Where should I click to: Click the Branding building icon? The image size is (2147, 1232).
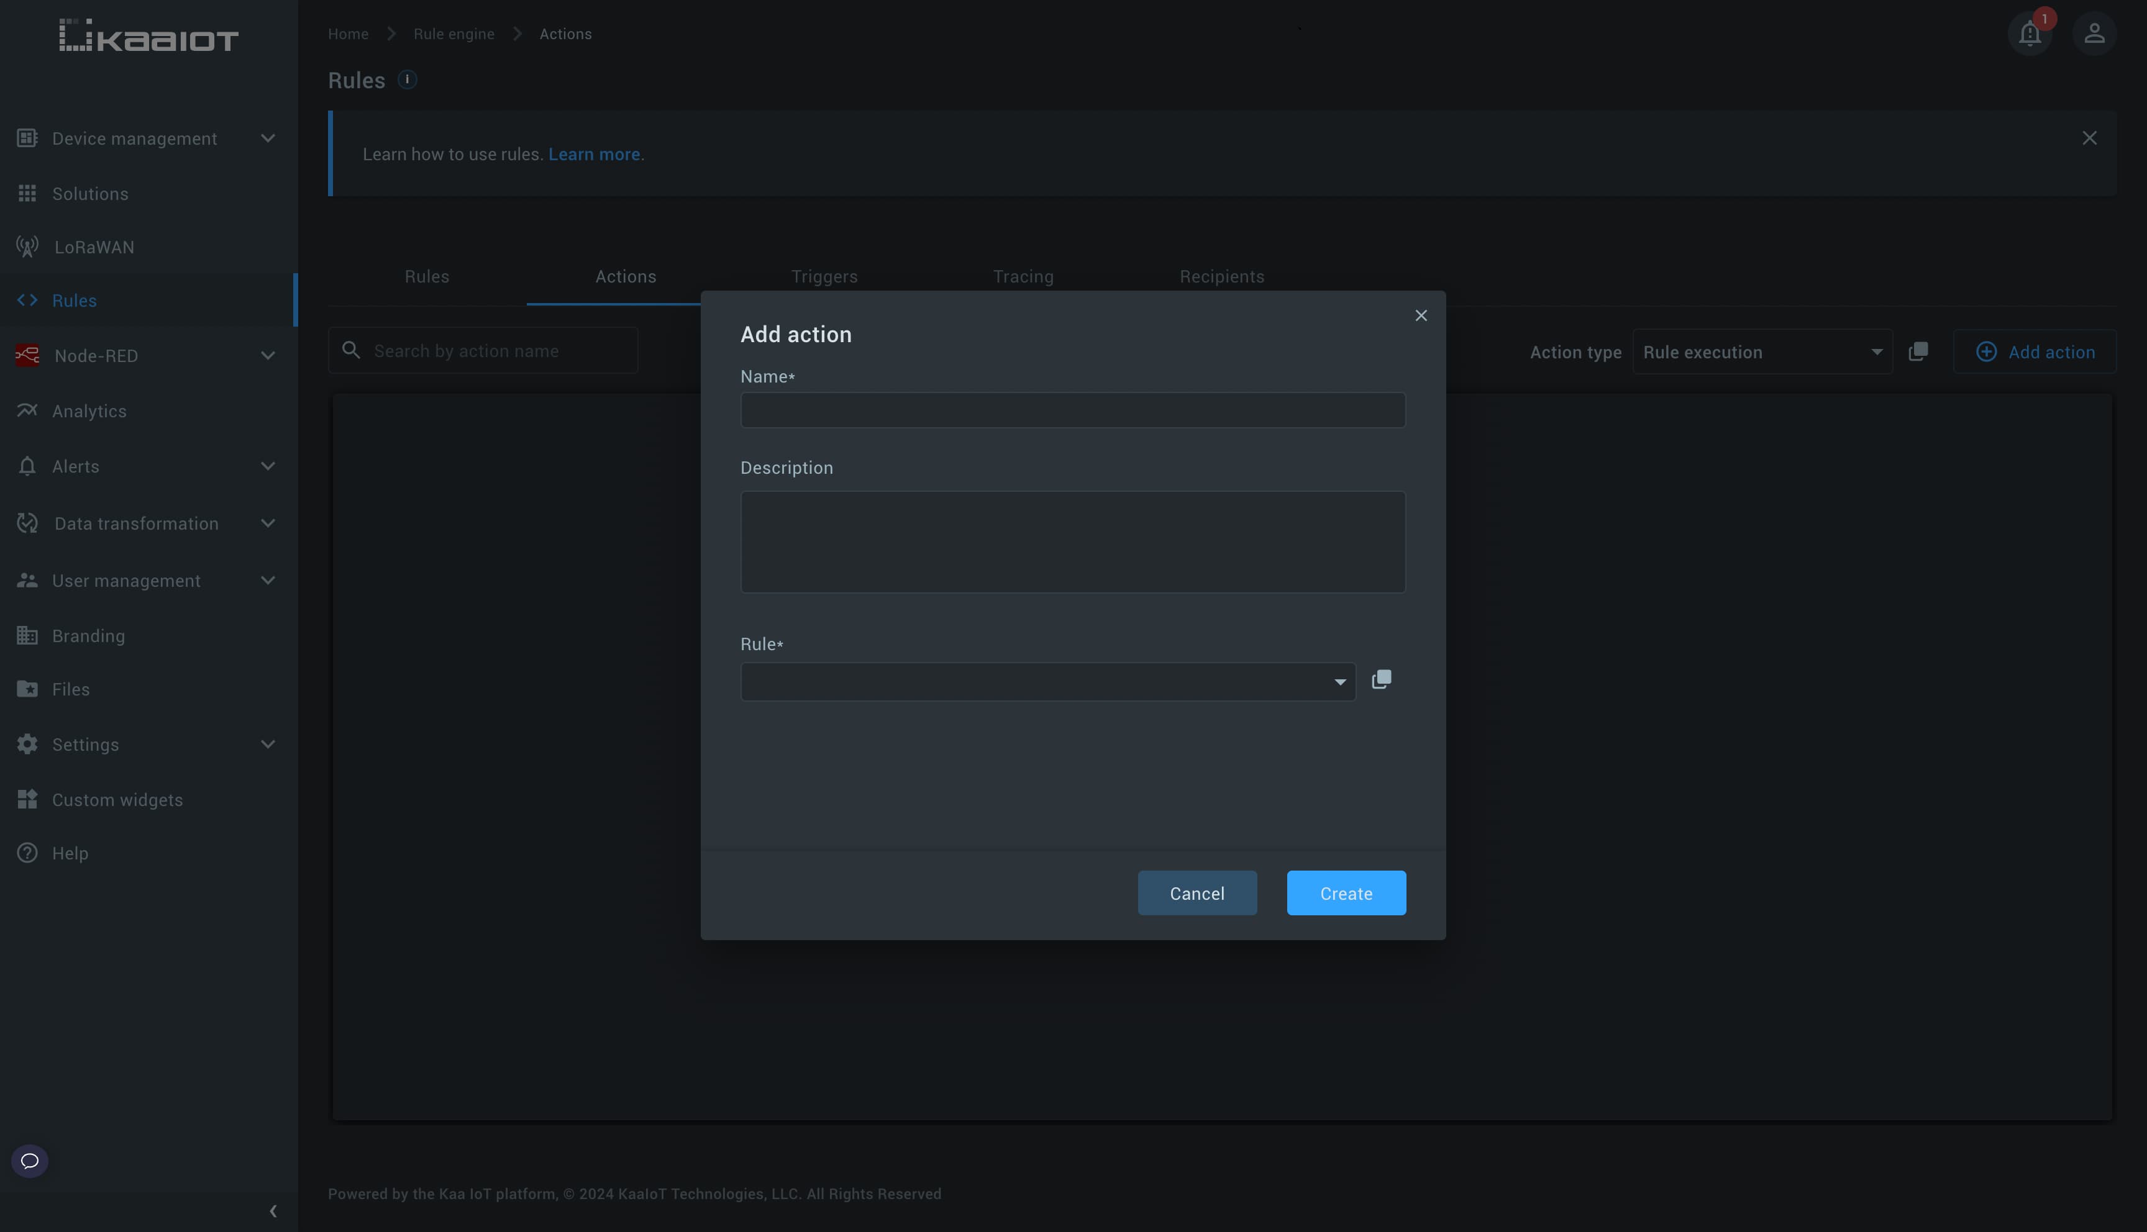[27, 635]
